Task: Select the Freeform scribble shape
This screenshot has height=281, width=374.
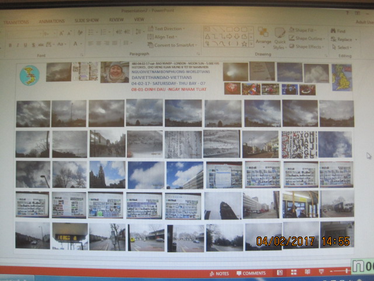Action: [207, 44]
